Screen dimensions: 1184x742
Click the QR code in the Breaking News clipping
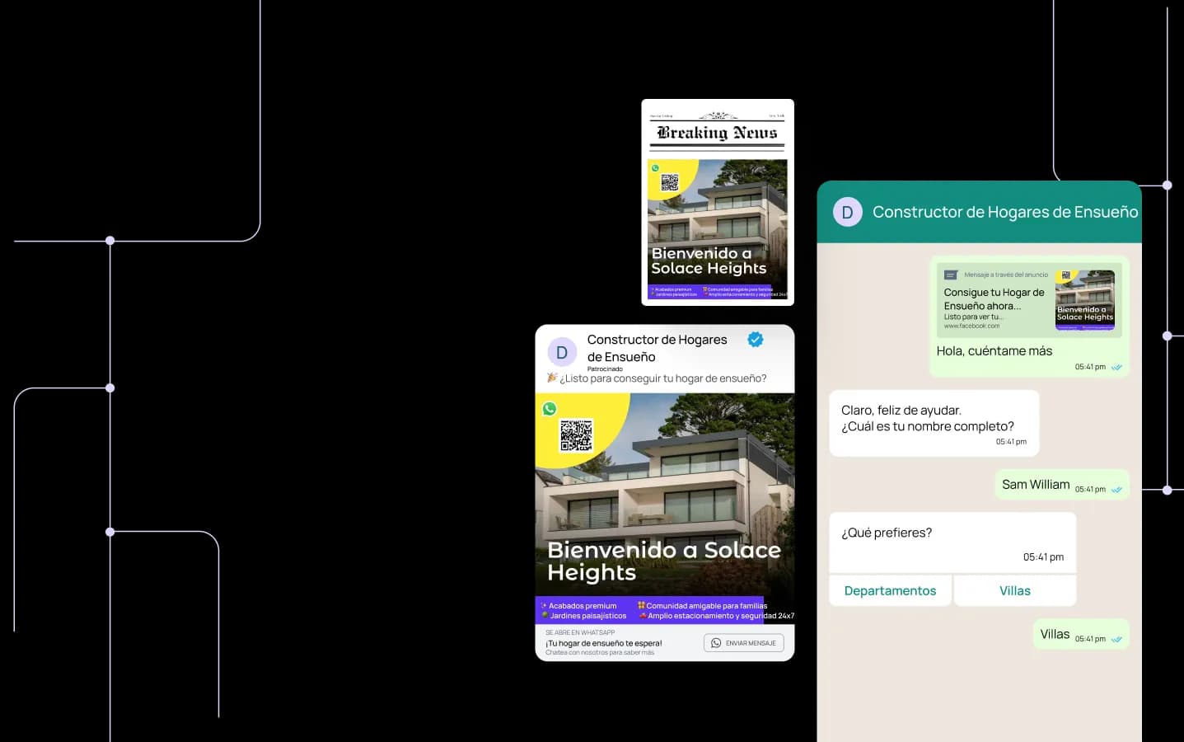pyautogui.click(x=670, y=182)
